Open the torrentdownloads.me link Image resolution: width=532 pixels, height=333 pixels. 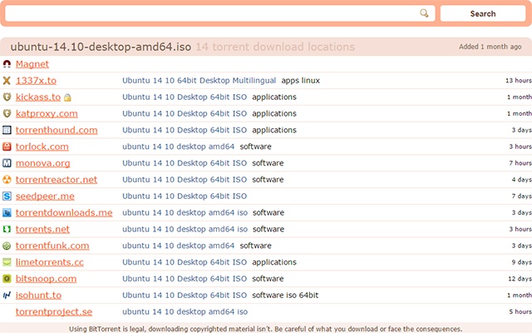64,213
